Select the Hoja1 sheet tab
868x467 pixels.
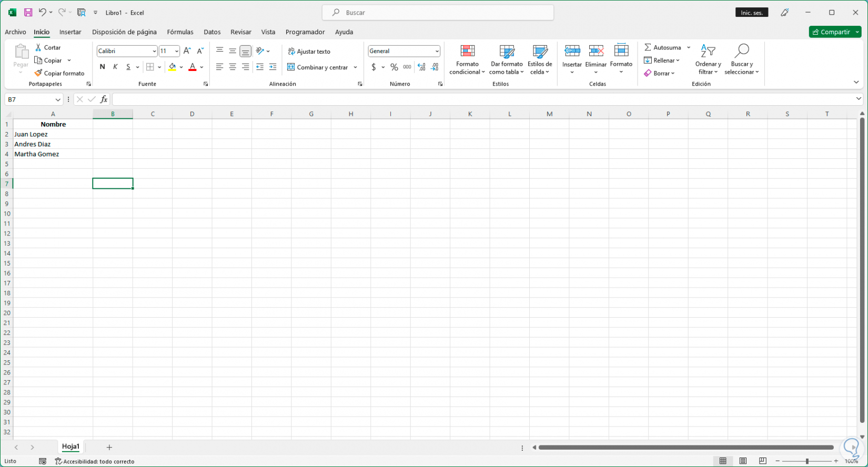click(70, 447)
